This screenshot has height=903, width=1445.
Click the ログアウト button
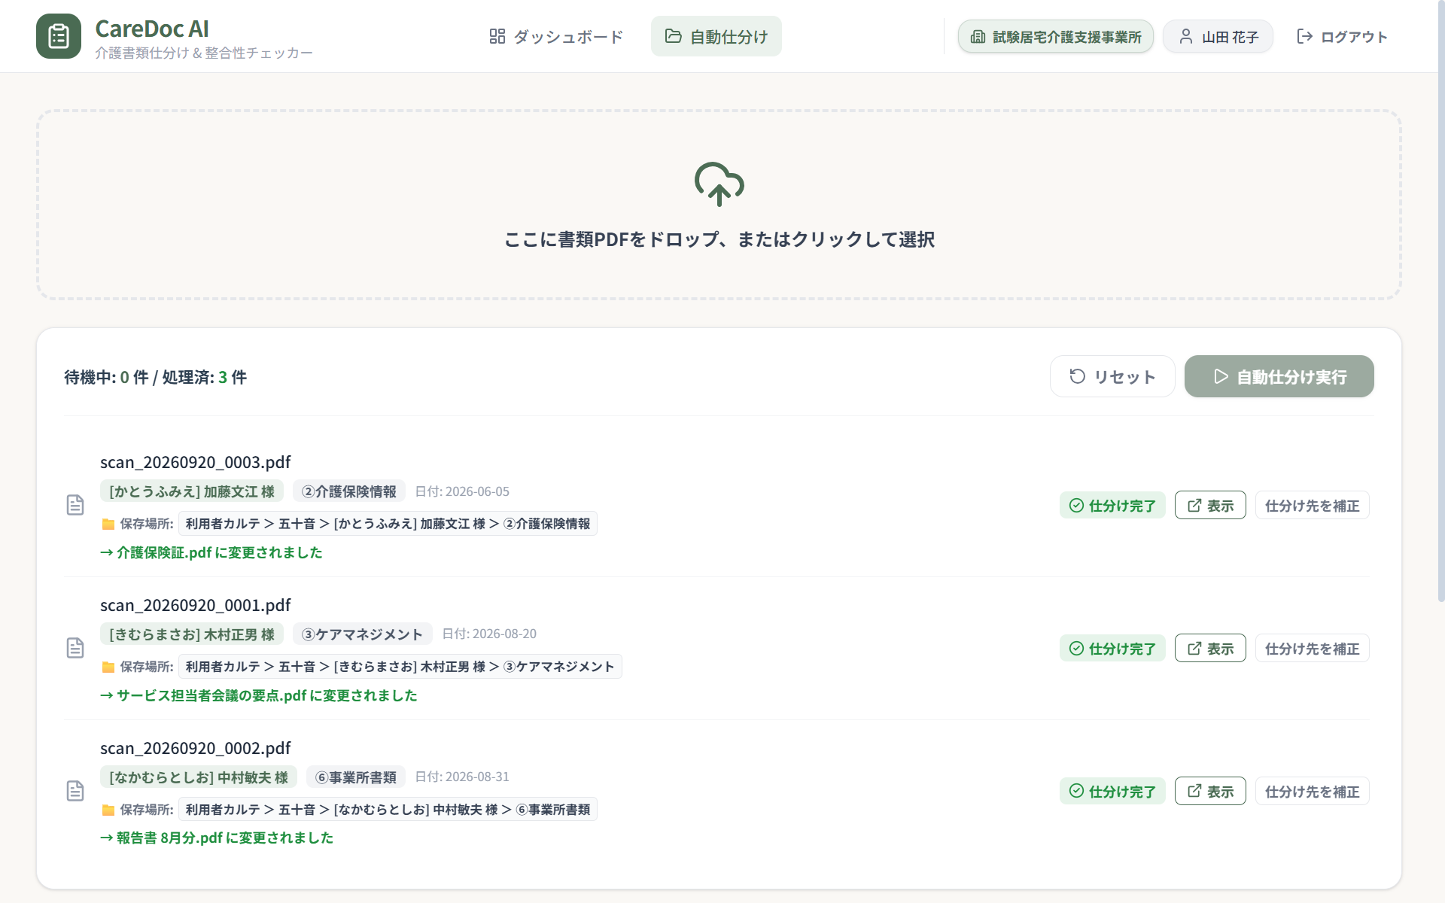(x=1342, y=36)
